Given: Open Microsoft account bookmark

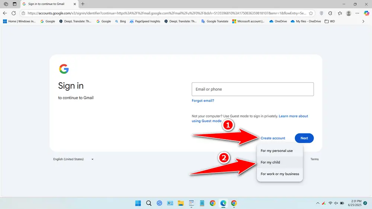Looking at the screenshot, I should point(248,21).
